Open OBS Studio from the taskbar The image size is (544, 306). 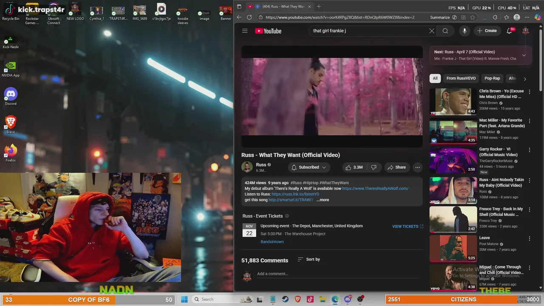(x=360, y=299)
